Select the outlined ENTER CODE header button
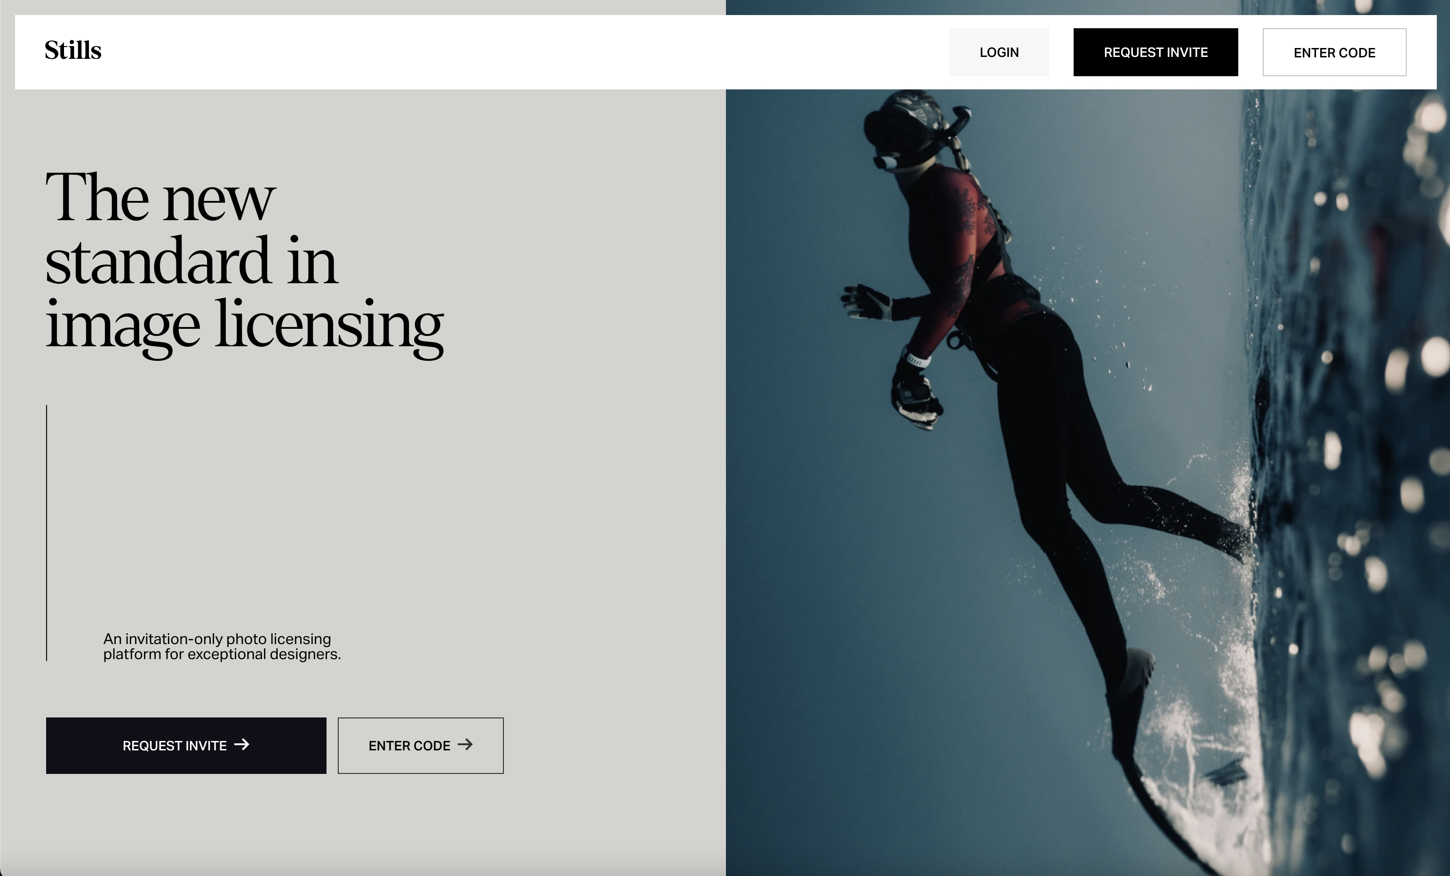This screenshot has width=1450, height=876. click(x=1334, y=52)
